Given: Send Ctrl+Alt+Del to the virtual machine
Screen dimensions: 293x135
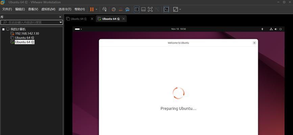Looking at the screenshot, I should 105,9.
